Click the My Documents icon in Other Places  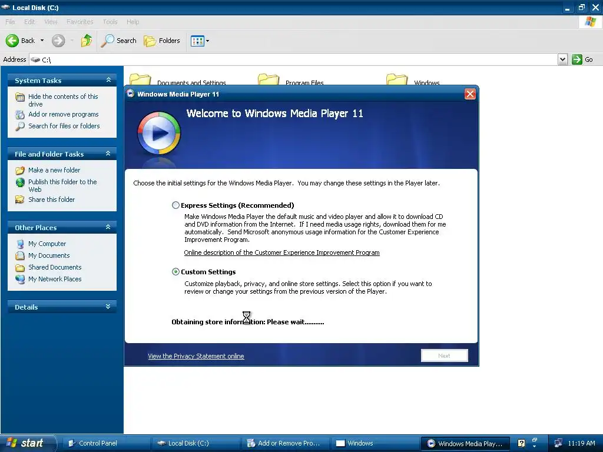(x=20, y=255)
